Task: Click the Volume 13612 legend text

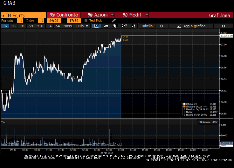Action: (x=210, y=122)
